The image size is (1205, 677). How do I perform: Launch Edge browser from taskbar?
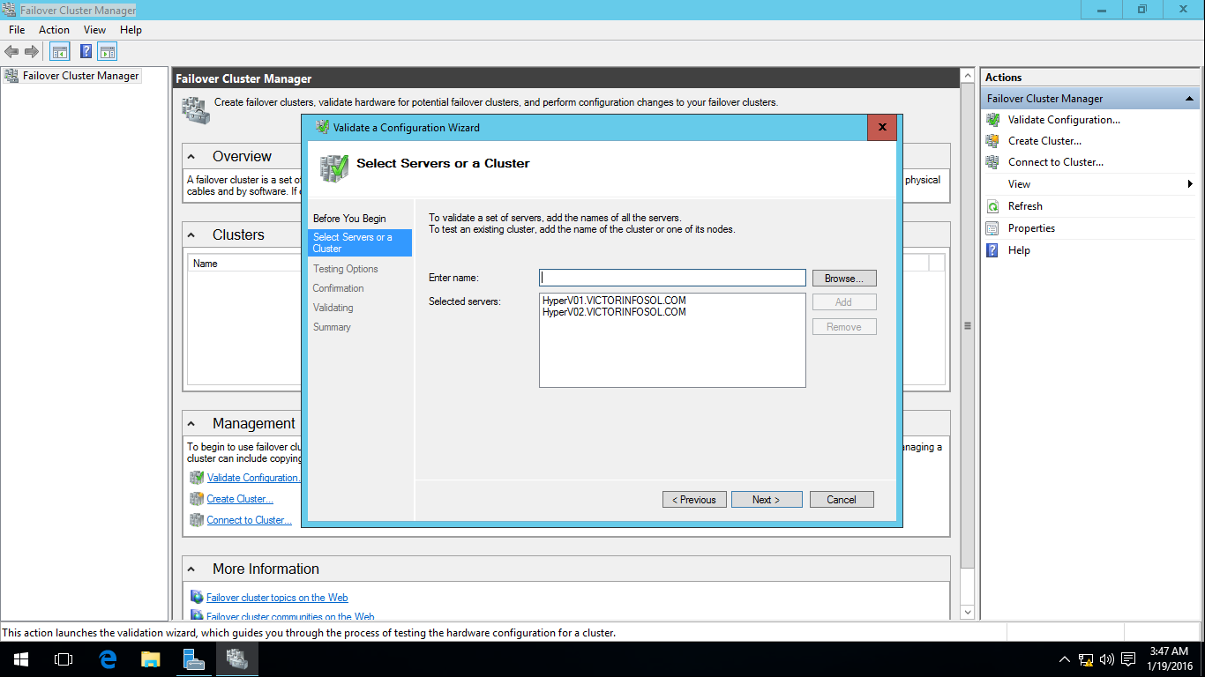pos(108,659)
